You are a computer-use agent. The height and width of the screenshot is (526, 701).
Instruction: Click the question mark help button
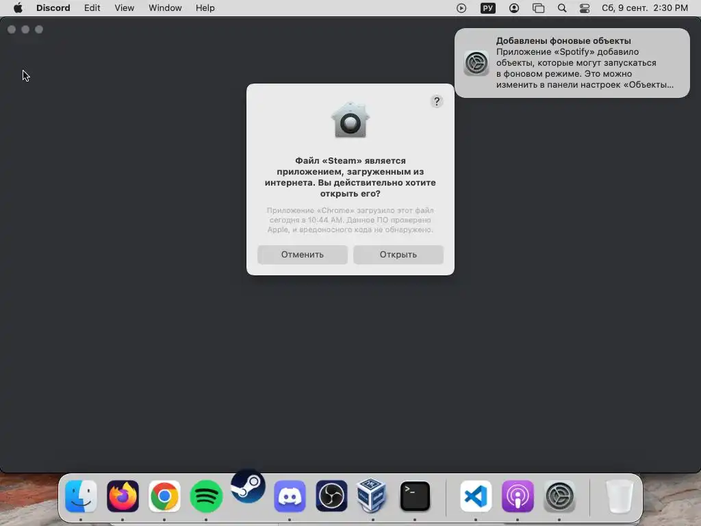437,101
